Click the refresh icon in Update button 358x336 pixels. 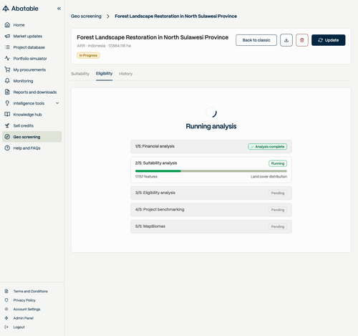[x=321, y=40]
